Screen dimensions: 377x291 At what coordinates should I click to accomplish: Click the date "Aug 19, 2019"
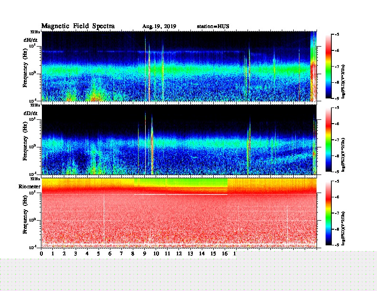pyautogui.click(x=159, y=27)
